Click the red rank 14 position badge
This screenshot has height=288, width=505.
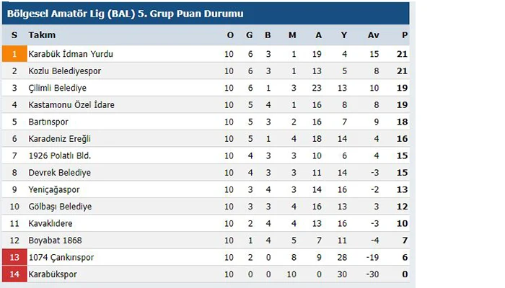coord(14,274)
